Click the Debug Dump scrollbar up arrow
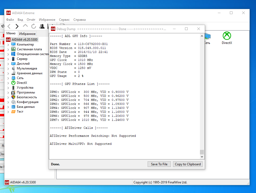256x193 pixels. (202, 36)
